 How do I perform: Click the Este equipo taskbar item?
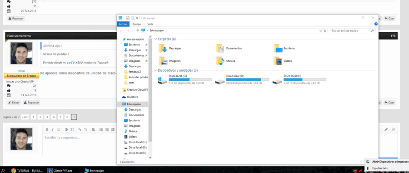pyautogui.click(x=94, y=171)
